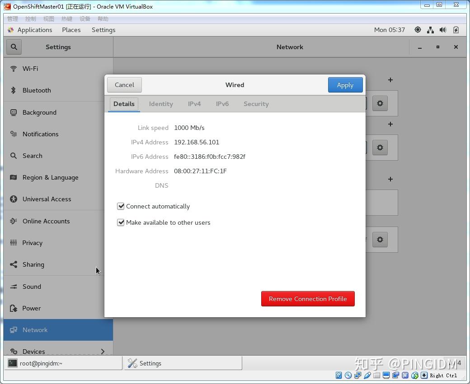
Task: Open the Notifications settings
Action: [x=41, y=134]
